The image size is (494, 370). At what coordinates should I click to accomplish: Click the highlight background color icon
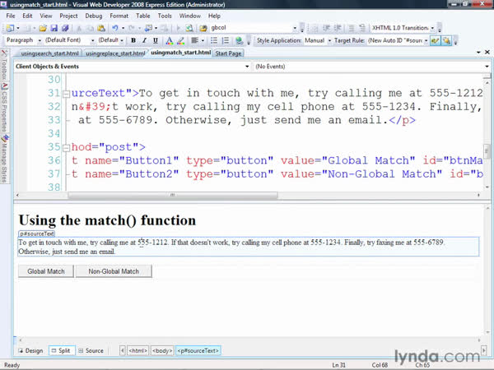point(181,39)
